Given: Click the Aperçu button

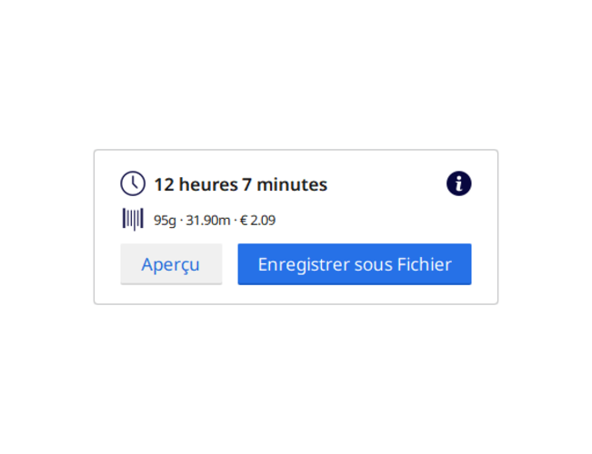Looking at the screenshot, I should pos(171,264).
